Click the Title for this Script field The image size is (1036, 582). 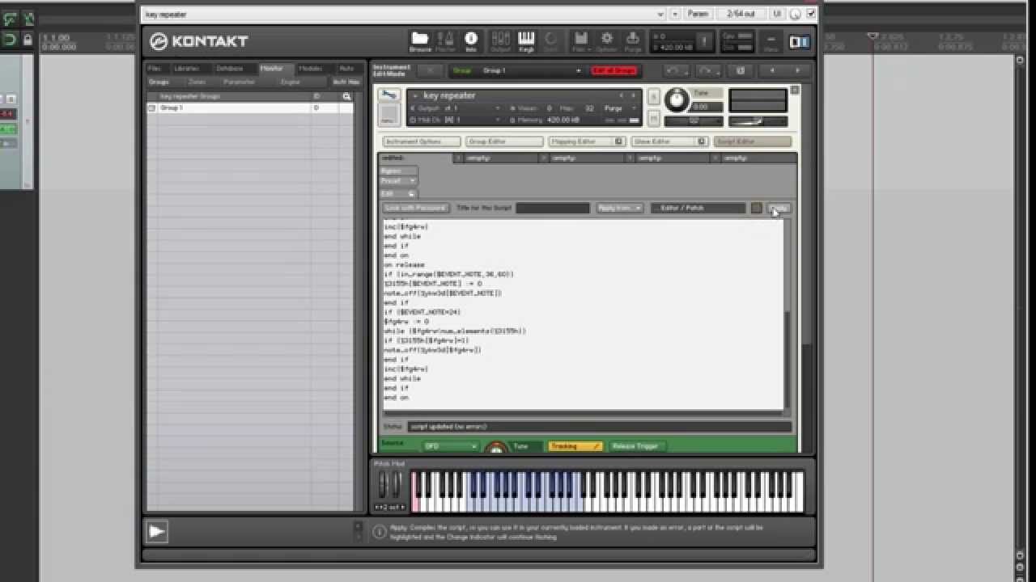point(553,209)
